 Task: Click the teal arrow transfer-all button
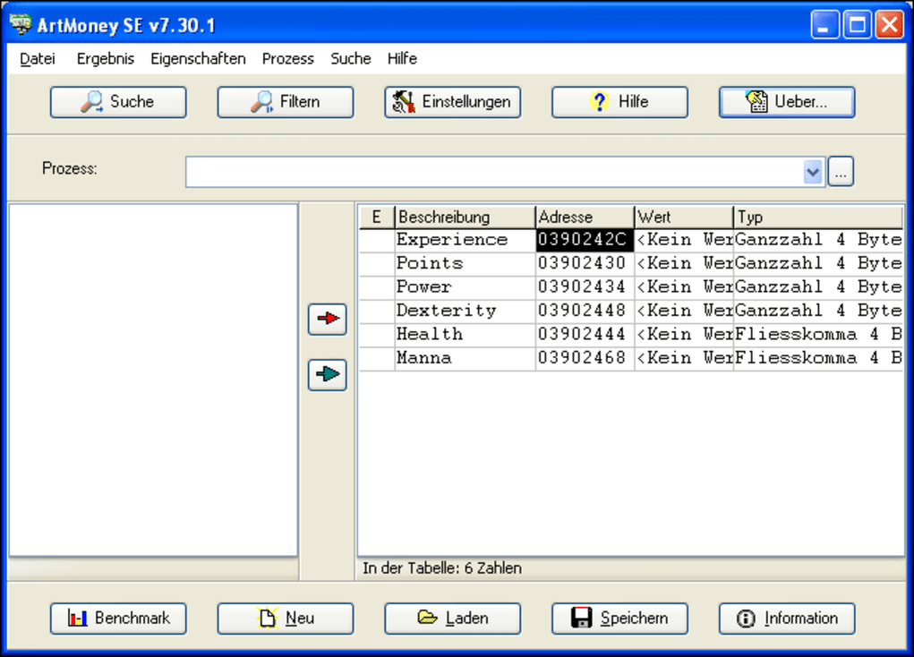[327, 374]
